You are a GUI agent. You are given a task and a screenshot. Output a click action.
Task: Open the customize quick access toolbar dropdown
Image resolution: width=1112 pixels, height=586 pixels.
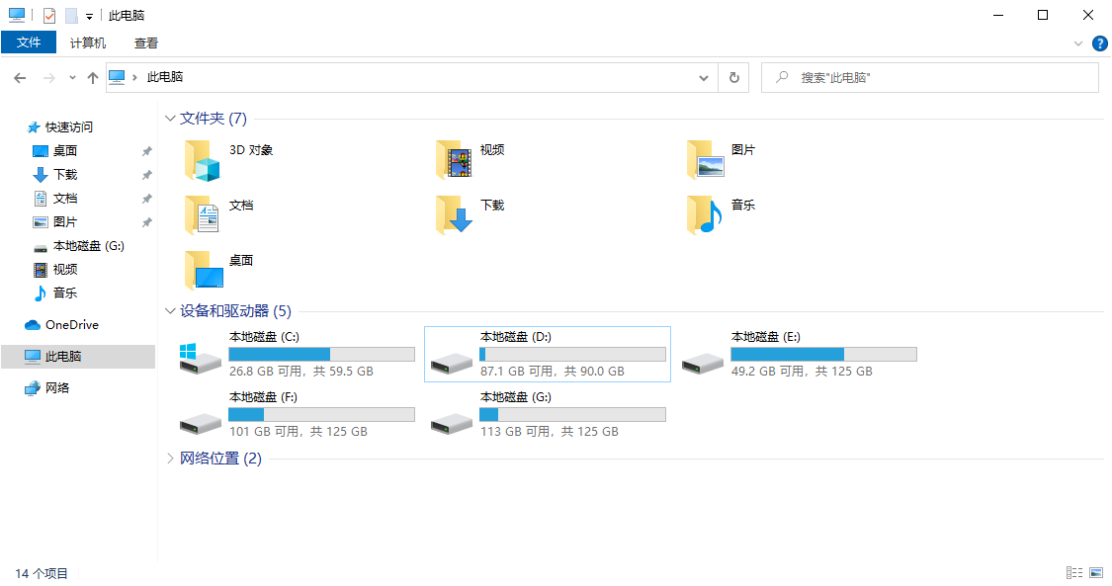point(89,16)
